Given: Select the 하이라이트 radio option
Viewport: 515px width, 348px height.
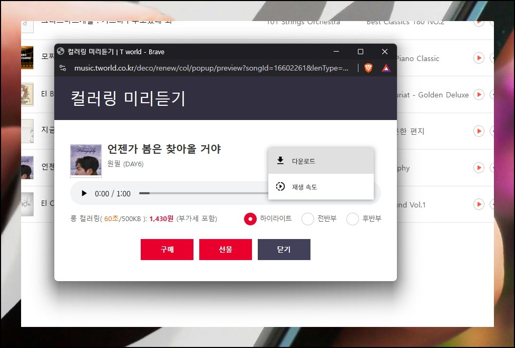Looking at the screenshot, I should click(x=250, y=219).
